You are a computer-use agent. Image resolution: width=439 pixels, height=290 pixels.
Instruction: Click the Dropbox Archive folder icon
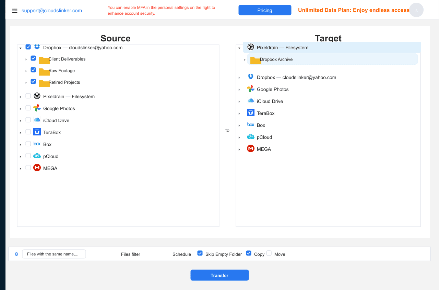pyautogui.click(x=256, y=61)
